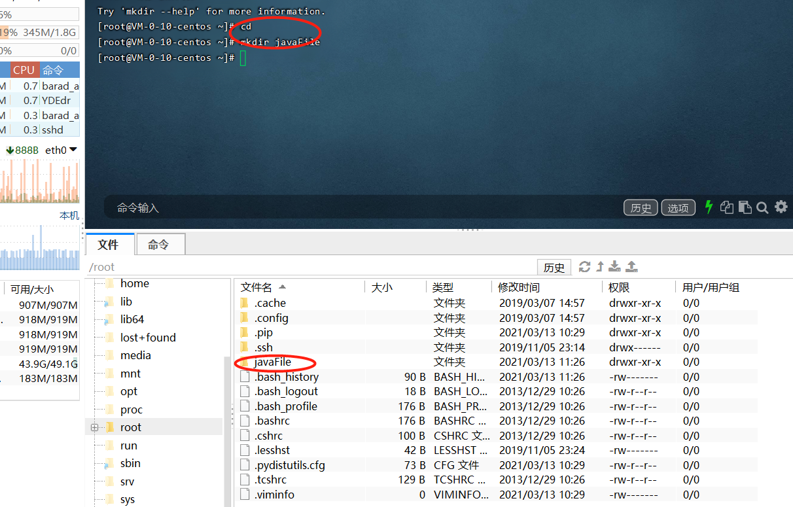Select the lib64 tree folder

pos(132,319)
